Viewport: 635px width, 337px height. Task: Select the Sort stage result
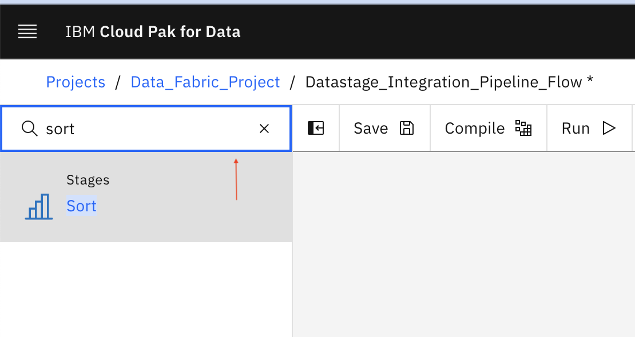[81, 206]
